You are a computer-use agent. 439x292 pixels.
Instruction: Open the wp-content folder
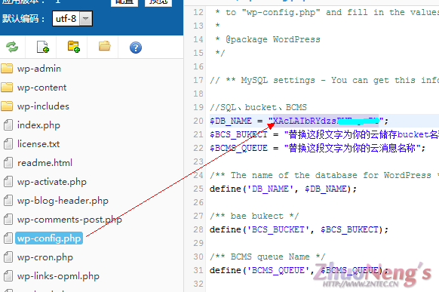coord(41,88)
